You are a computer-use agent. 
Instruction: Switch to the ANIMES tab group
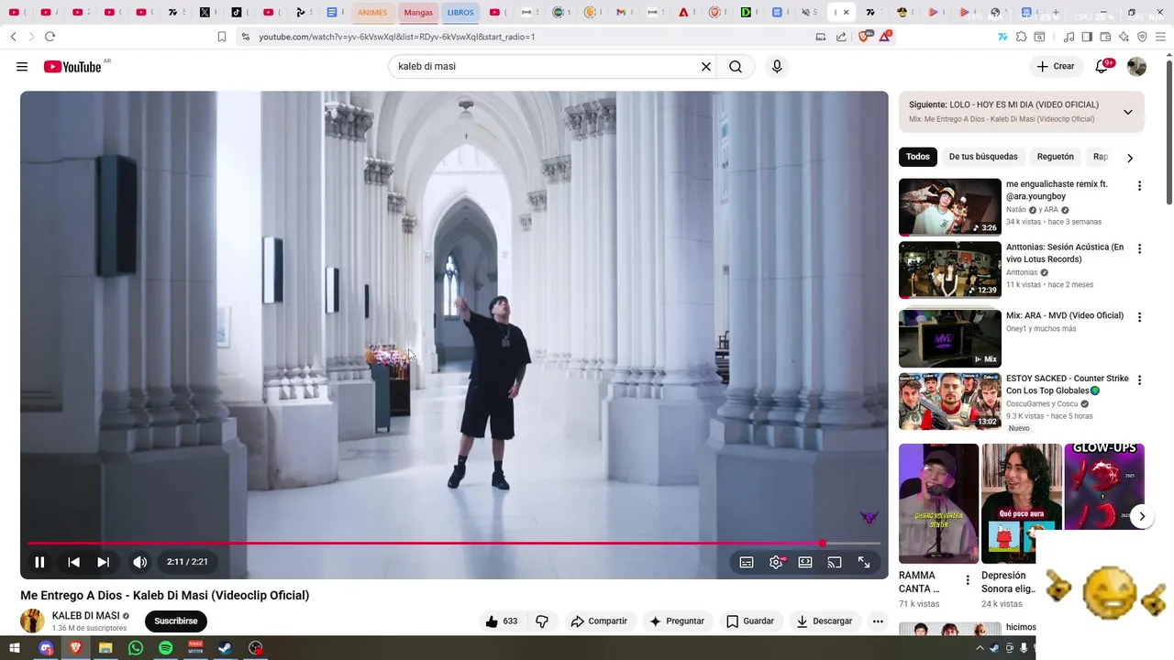click(372, 13)
